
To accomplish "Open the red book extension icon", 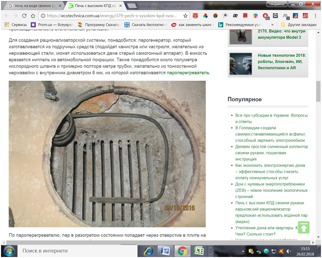I will tap(245, 15).
